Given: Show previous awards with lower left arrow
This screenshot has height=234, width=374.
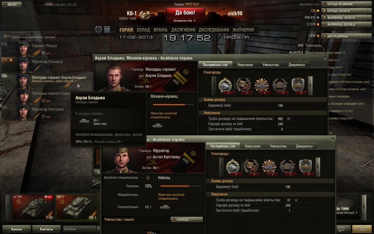Looking at the screenshot, I should [x=222, y=166].
